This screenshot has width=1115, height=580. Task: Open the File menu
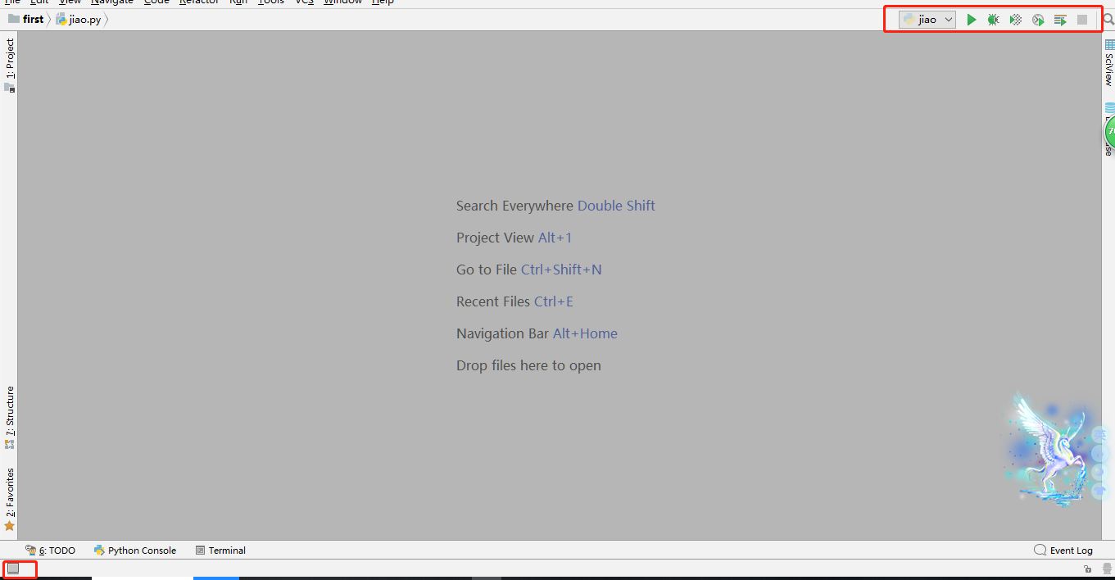coord(11,2)
